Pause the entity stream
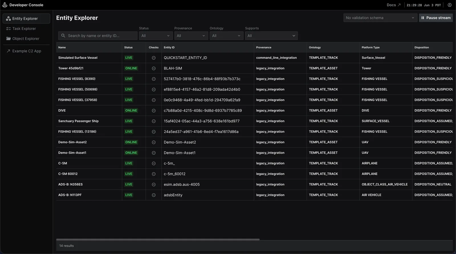This screenshot has width=456, height=254. (436, 18)
